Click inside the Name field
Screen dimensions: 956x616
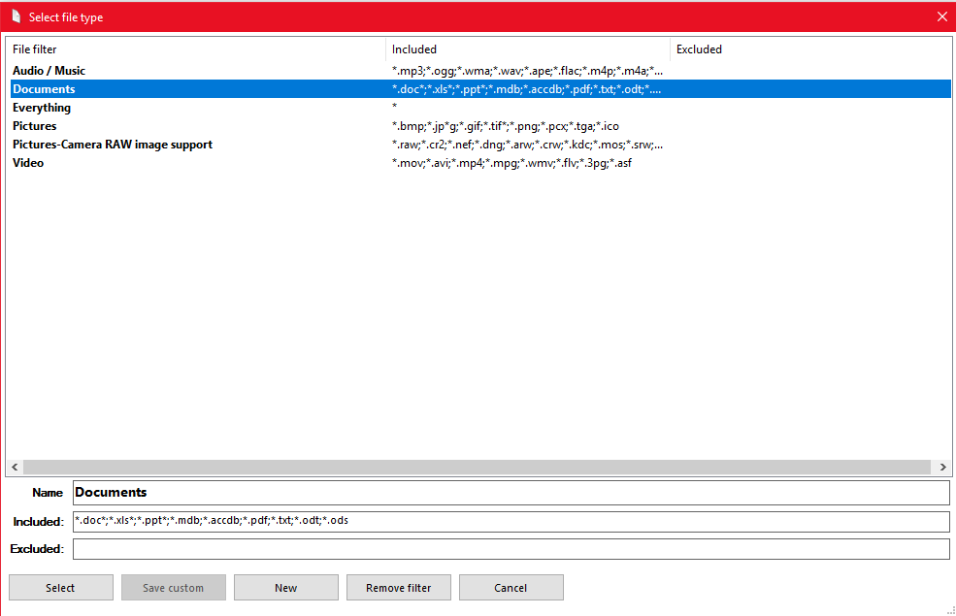click(x=388, y=492)
